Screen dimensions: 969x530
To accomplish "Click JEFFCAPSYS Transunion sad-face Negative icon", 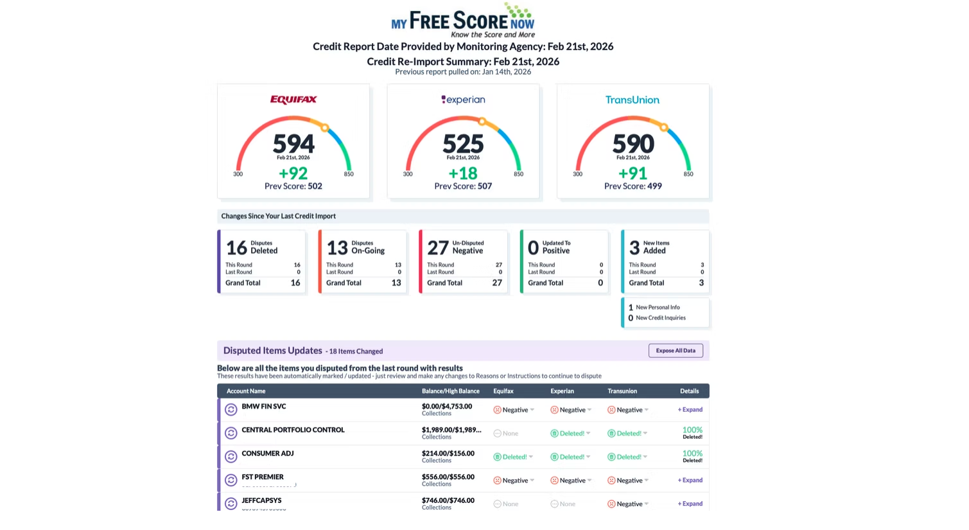I will (611, 504).
